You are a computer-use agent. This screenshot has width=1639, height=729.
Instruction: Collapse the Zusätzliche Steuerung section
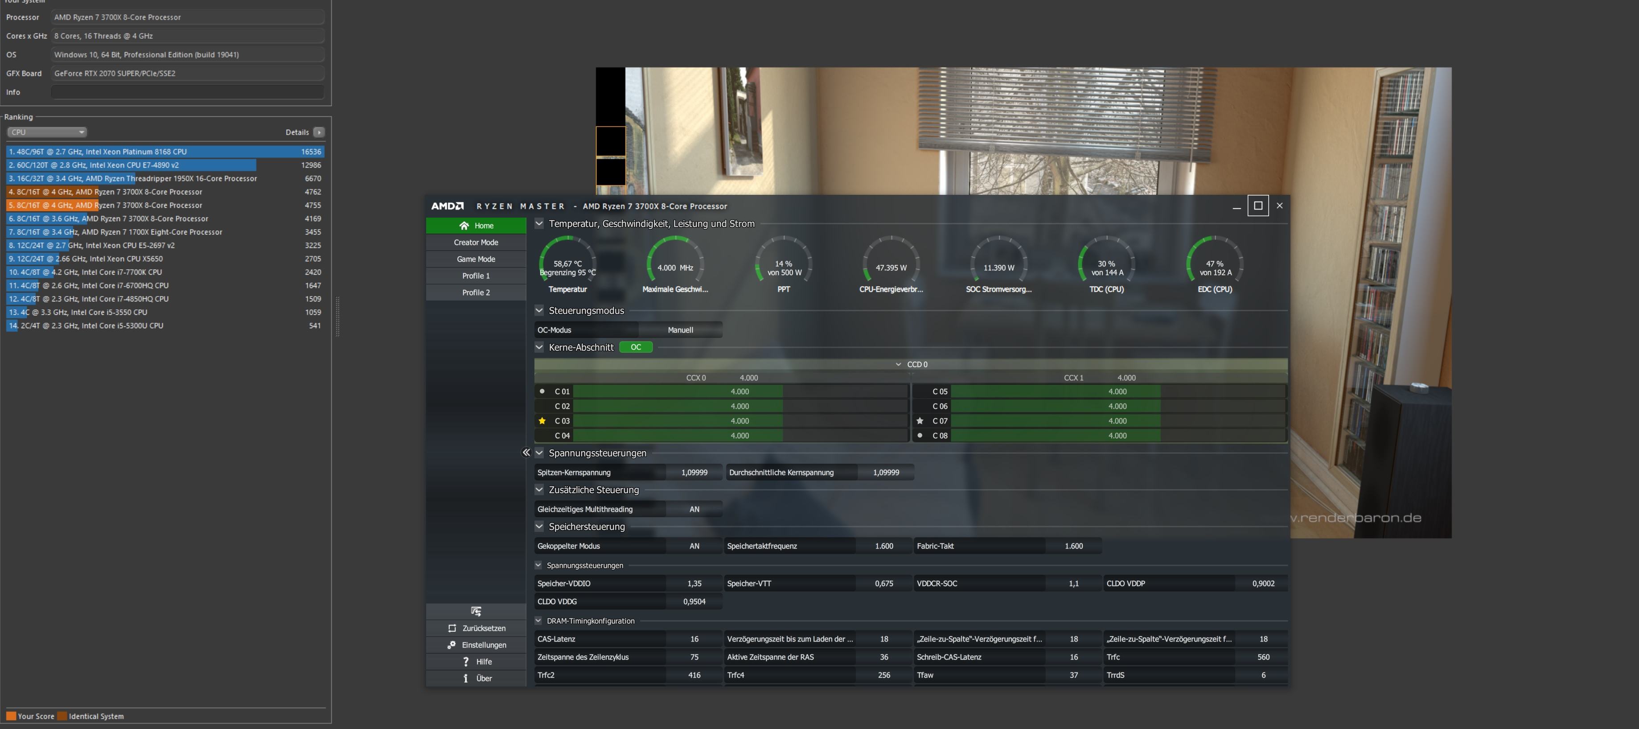[x=539, y=490]
